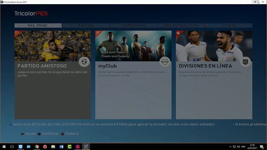The width and height of the screenshot is (267, 150).
Task: Launch Google Chrome from the taskbar
Action: pyautogui.click(x=37, y=147)
